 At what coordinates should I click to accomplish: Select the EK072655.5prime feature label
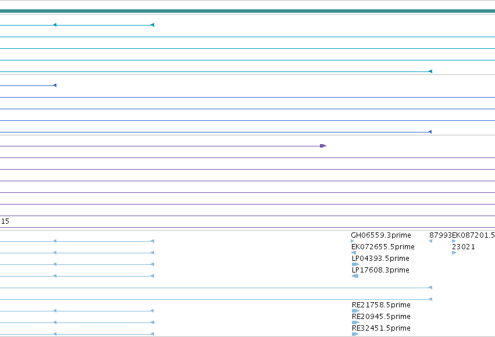coord(383,247)
